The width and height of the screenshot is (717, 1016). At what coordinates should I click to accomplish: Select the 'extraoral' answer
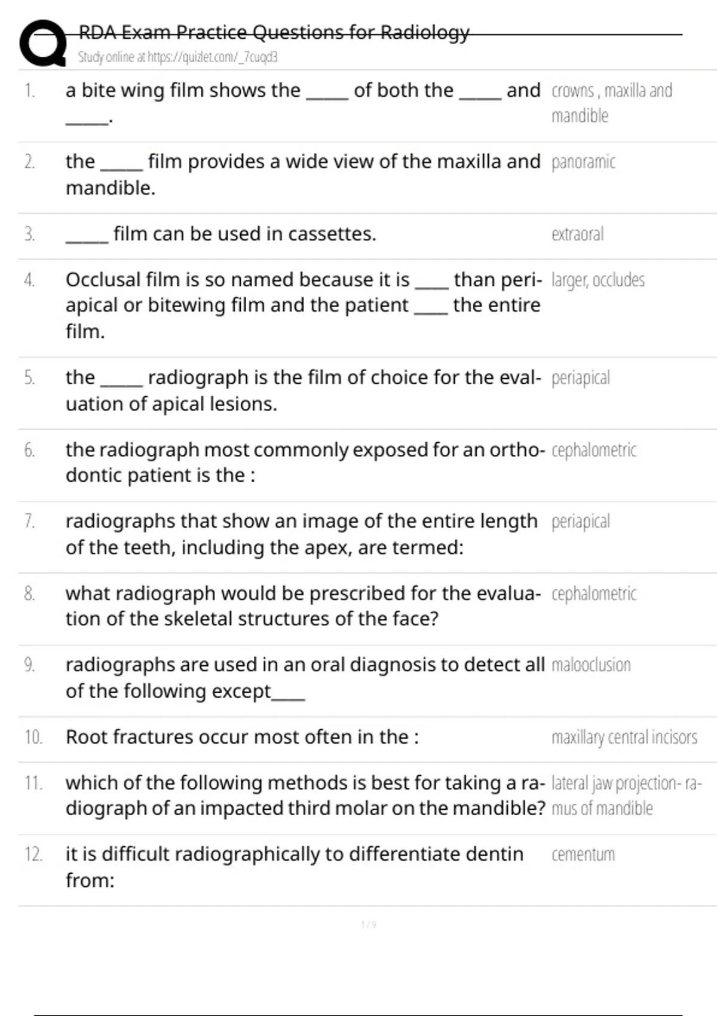(x=577, y=234)
